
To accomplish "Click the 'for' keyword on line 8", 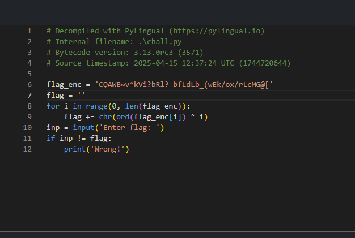I will coord(53,106).
